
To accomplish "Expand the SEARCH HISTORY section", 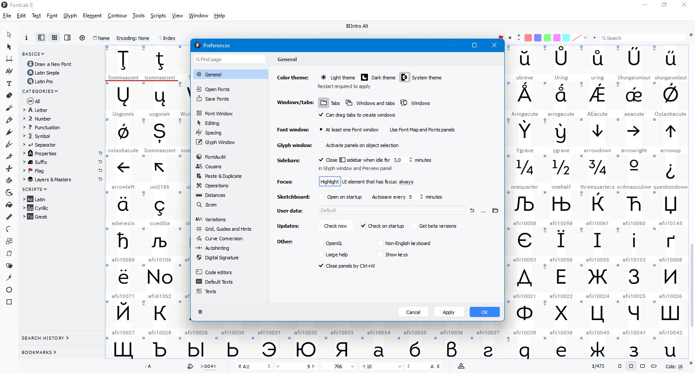I will click(x=45, y=338).
